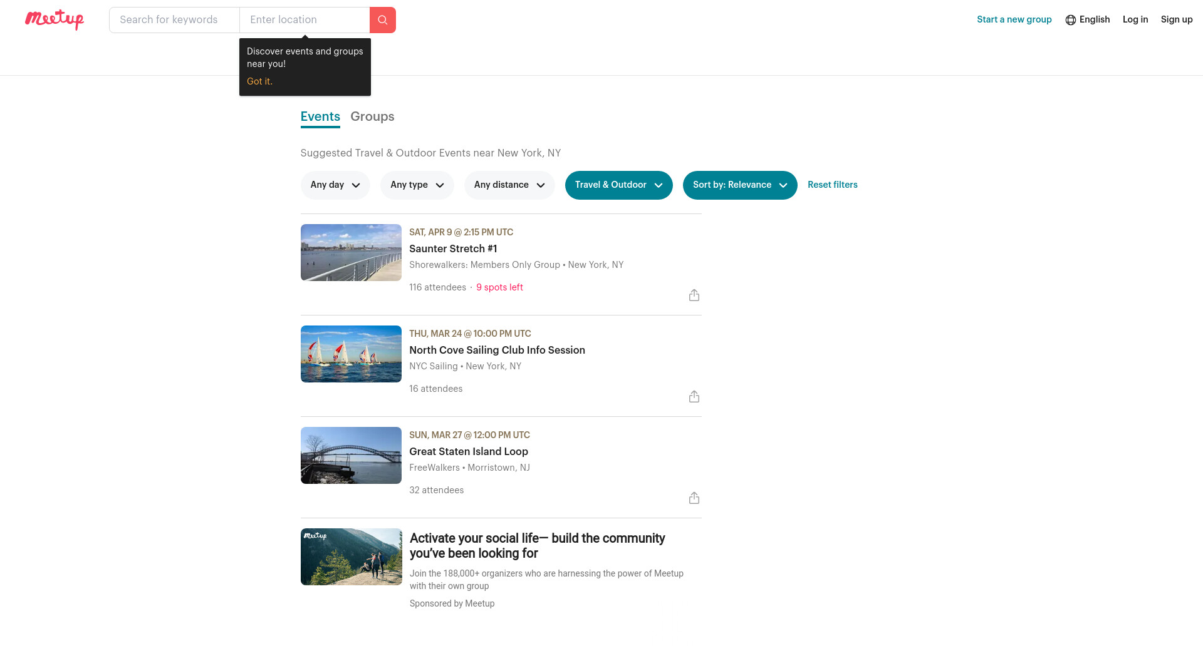Switch to the Groups tab
This screenshot has width=1203, height=651.
click(372, 117)
